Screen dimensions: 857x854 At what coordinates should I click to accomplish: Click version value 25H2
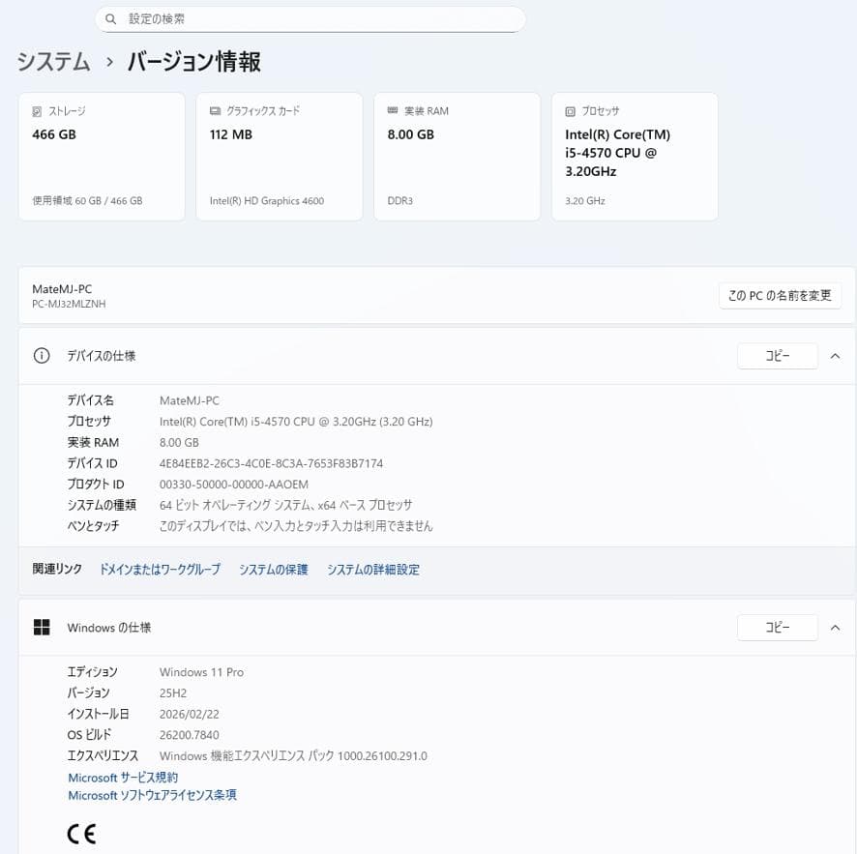[x=173, y=693]
